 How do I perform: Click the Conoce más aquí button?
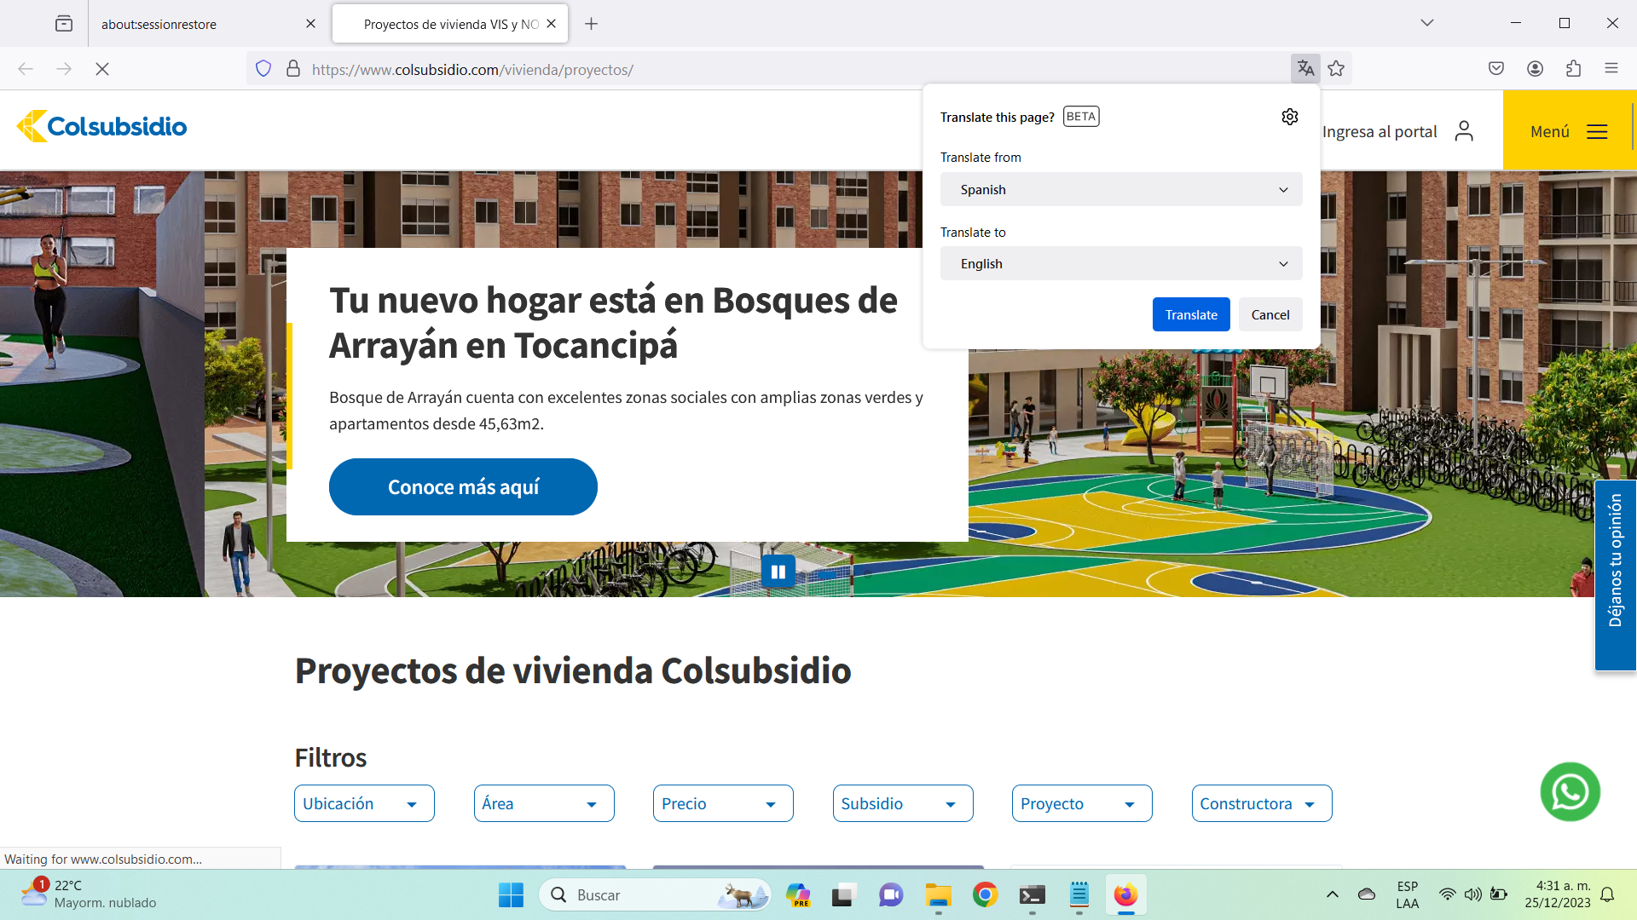[463, 487]
